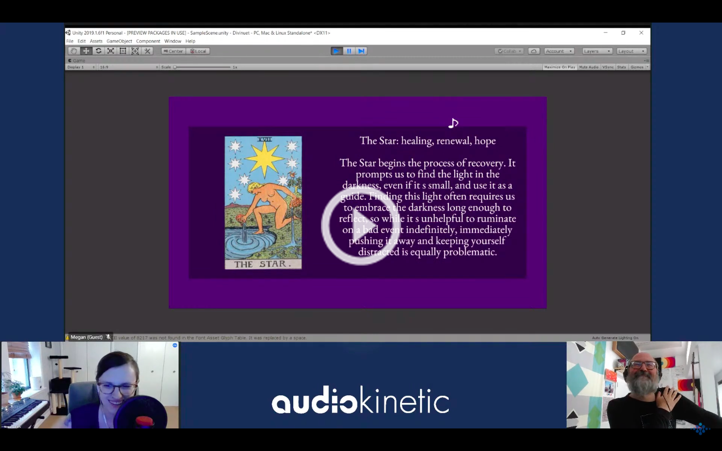Screen dimensions: 722x451
Task: Click Megan's muted microphone icon
Action: click(x=108, y=337)
